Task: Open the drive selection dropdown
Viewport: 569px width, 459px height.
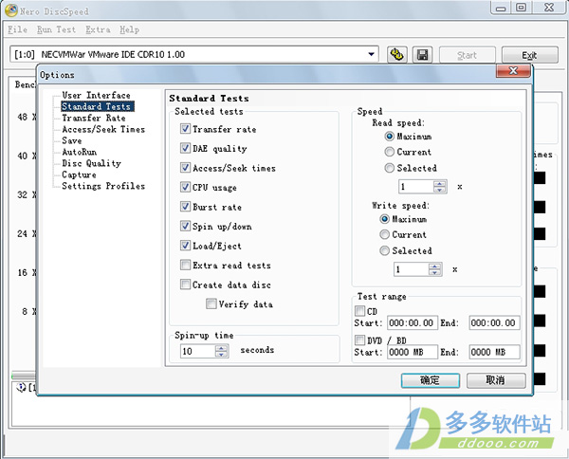Action: [371, 54]
